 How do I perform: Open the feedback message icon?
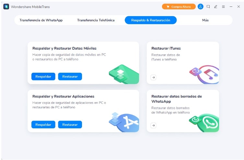coord(208,7)
